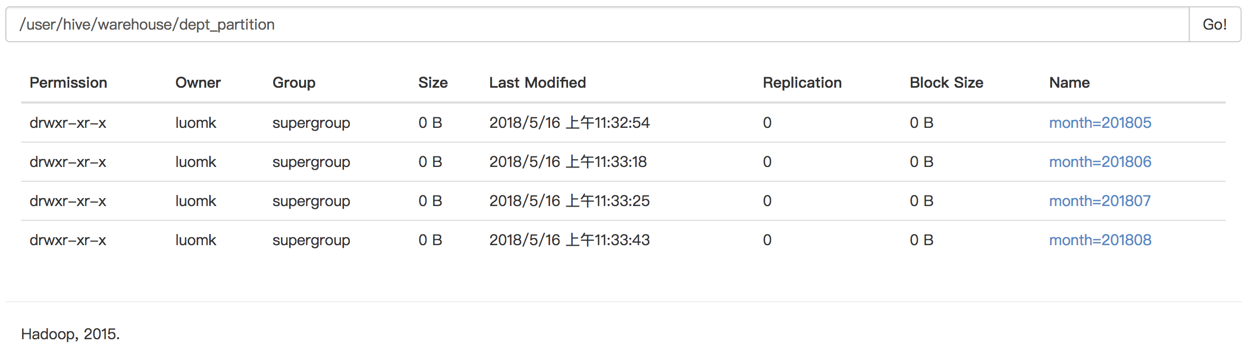Open the month=201808 partition directory
The width and height of the screenshot is (1249, 354).
pyautogui.click(x=1101, y=240)
